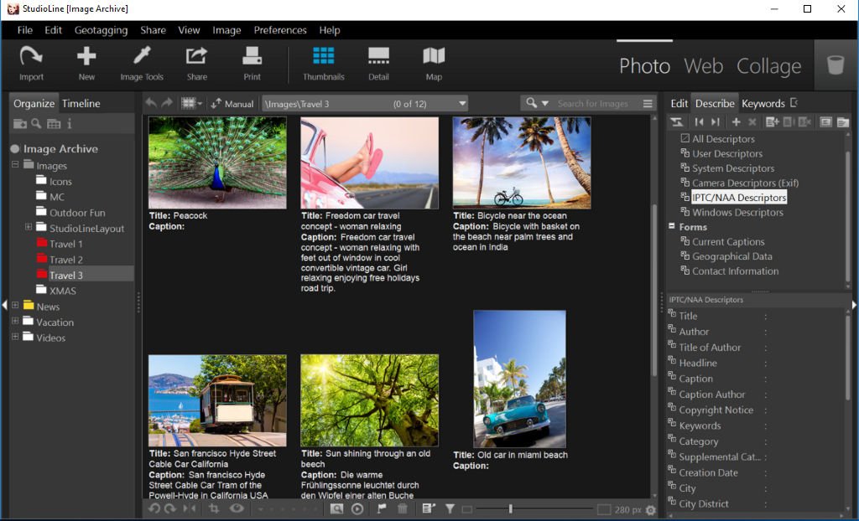This screenshot has height=521, width=859.
Task: Click the add form icon in Describe toolbar
Action: point(773,122)
